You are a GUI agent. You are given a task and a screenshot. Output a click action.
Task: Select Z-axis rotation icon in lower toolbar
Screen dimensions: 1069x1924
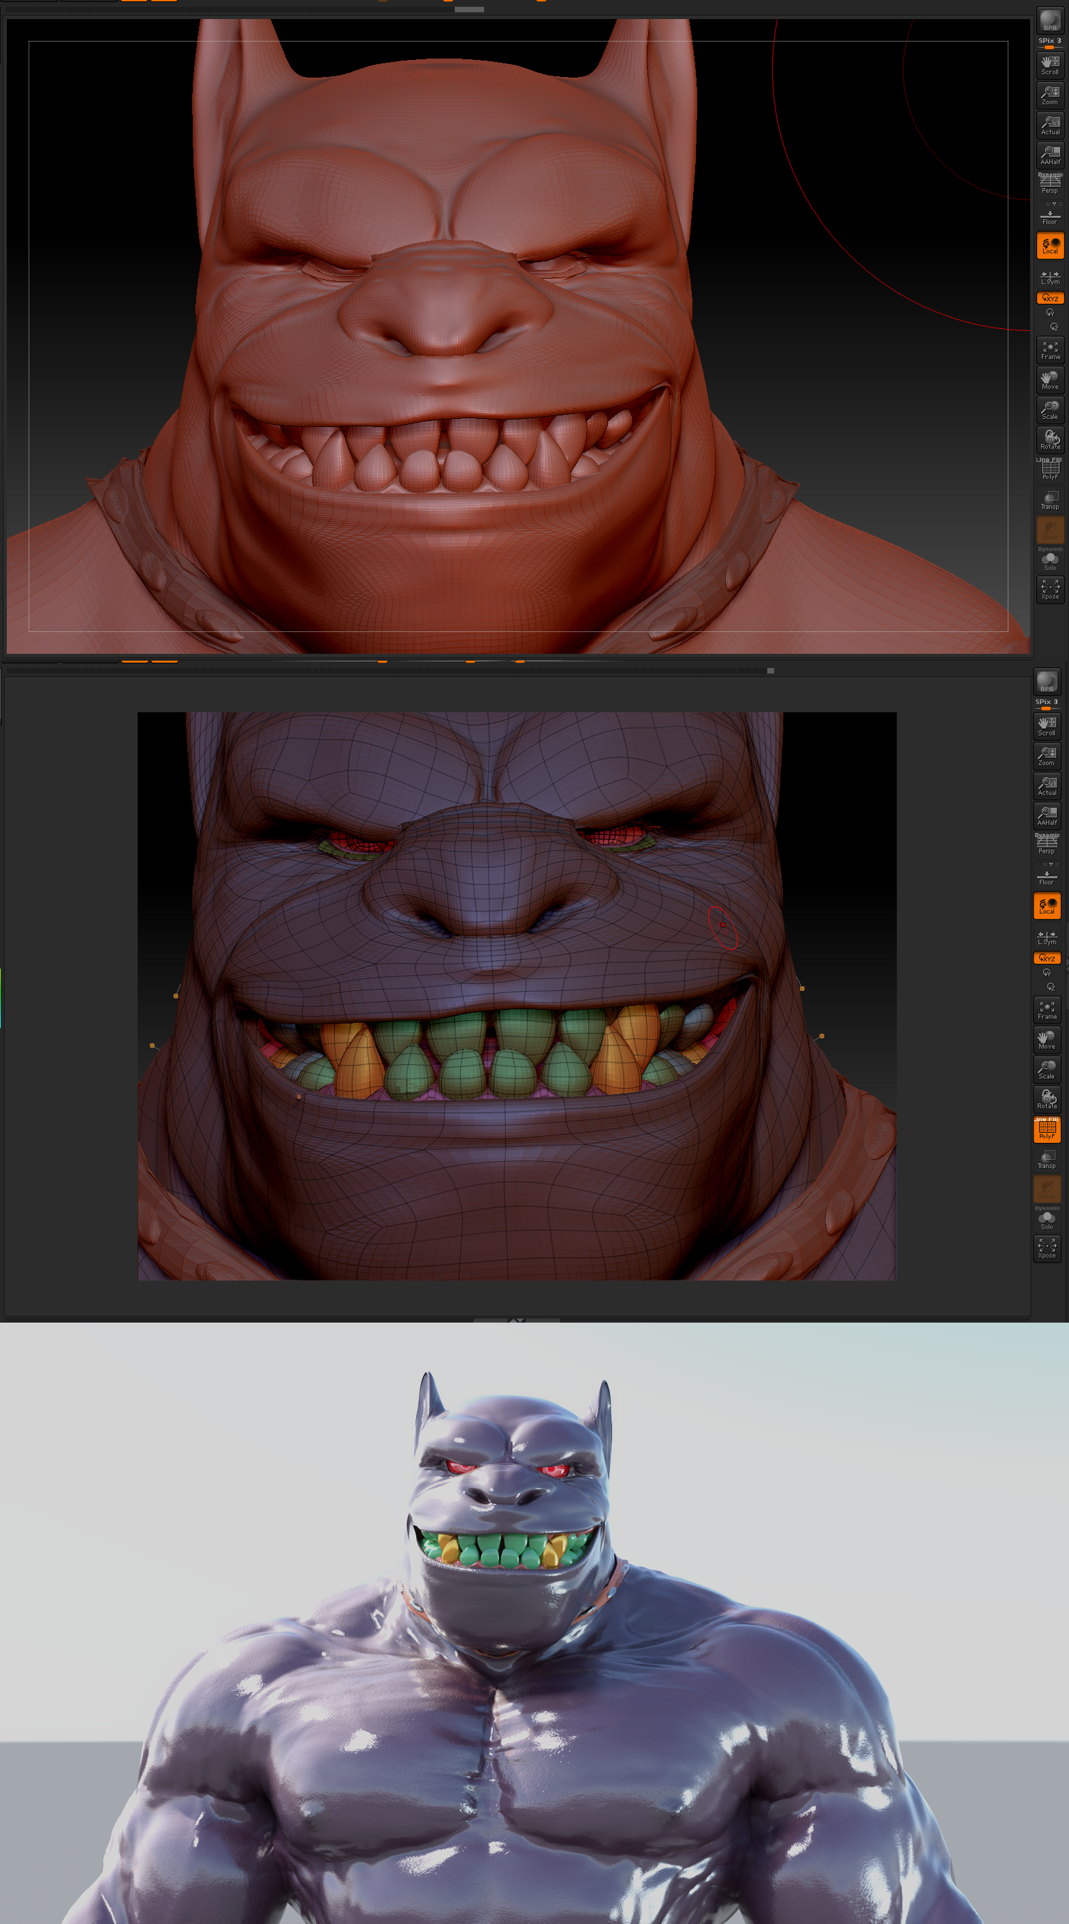point(1051,987)
